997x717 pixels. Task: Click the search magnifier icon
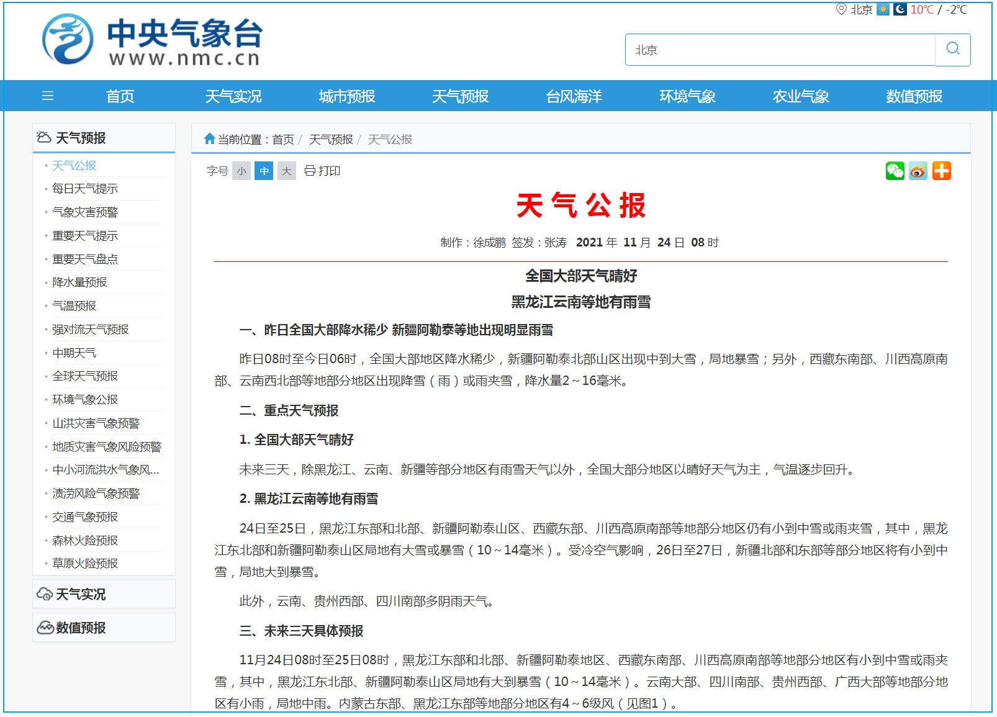click(x=952, y=49)
